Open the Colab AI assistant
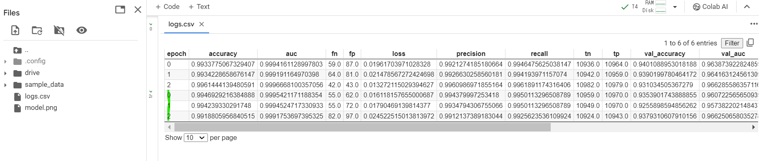The image size is (759, 161). click(710, 7)
